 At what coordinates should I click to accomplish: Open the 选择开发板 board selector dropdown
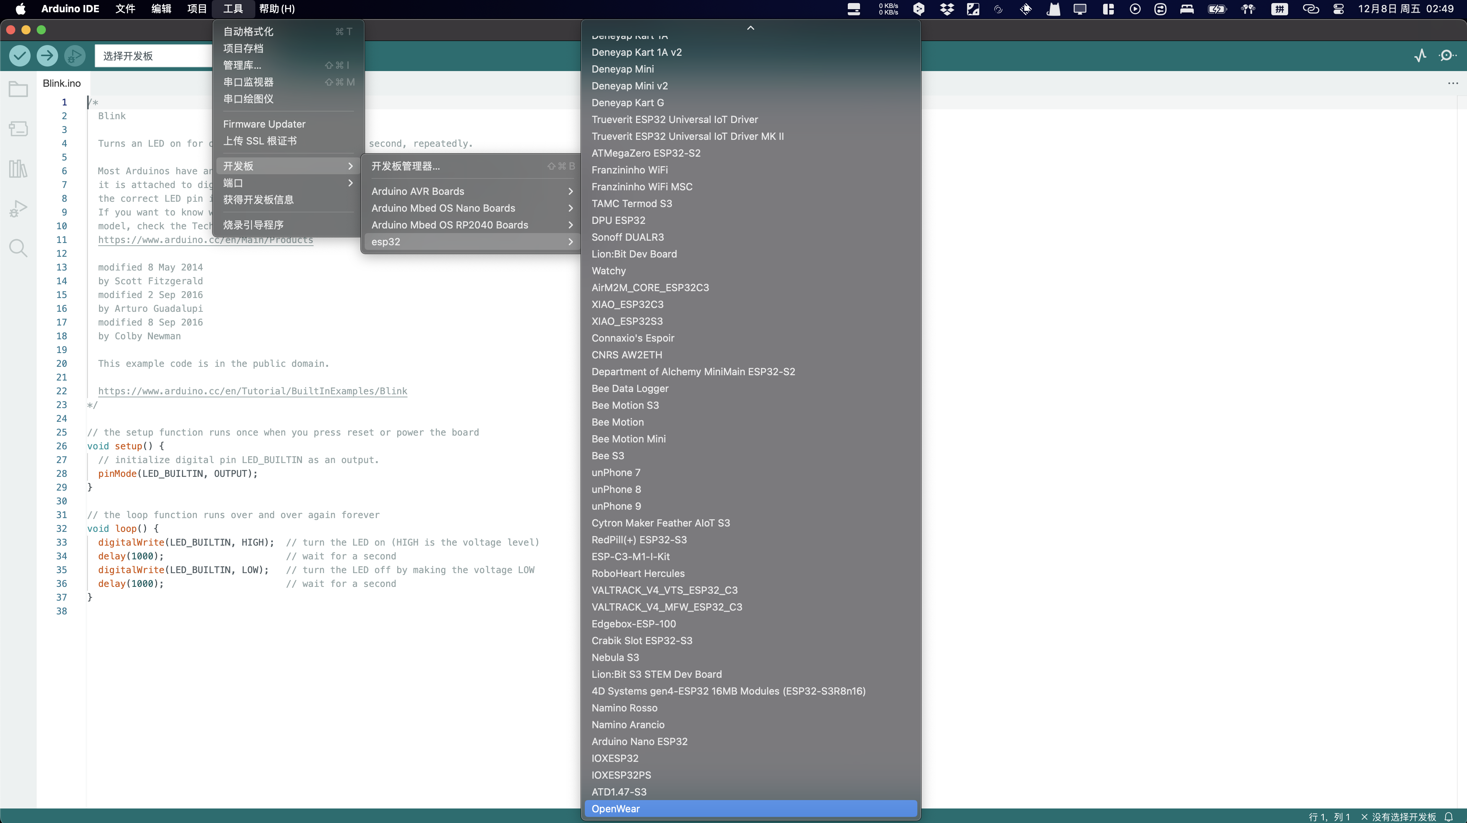pos(153,56)
